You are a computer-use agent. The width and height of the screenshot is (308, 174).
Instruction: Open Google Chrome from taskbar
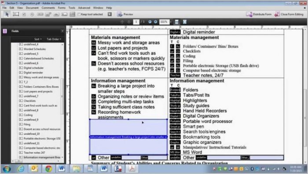coord(48,169)
